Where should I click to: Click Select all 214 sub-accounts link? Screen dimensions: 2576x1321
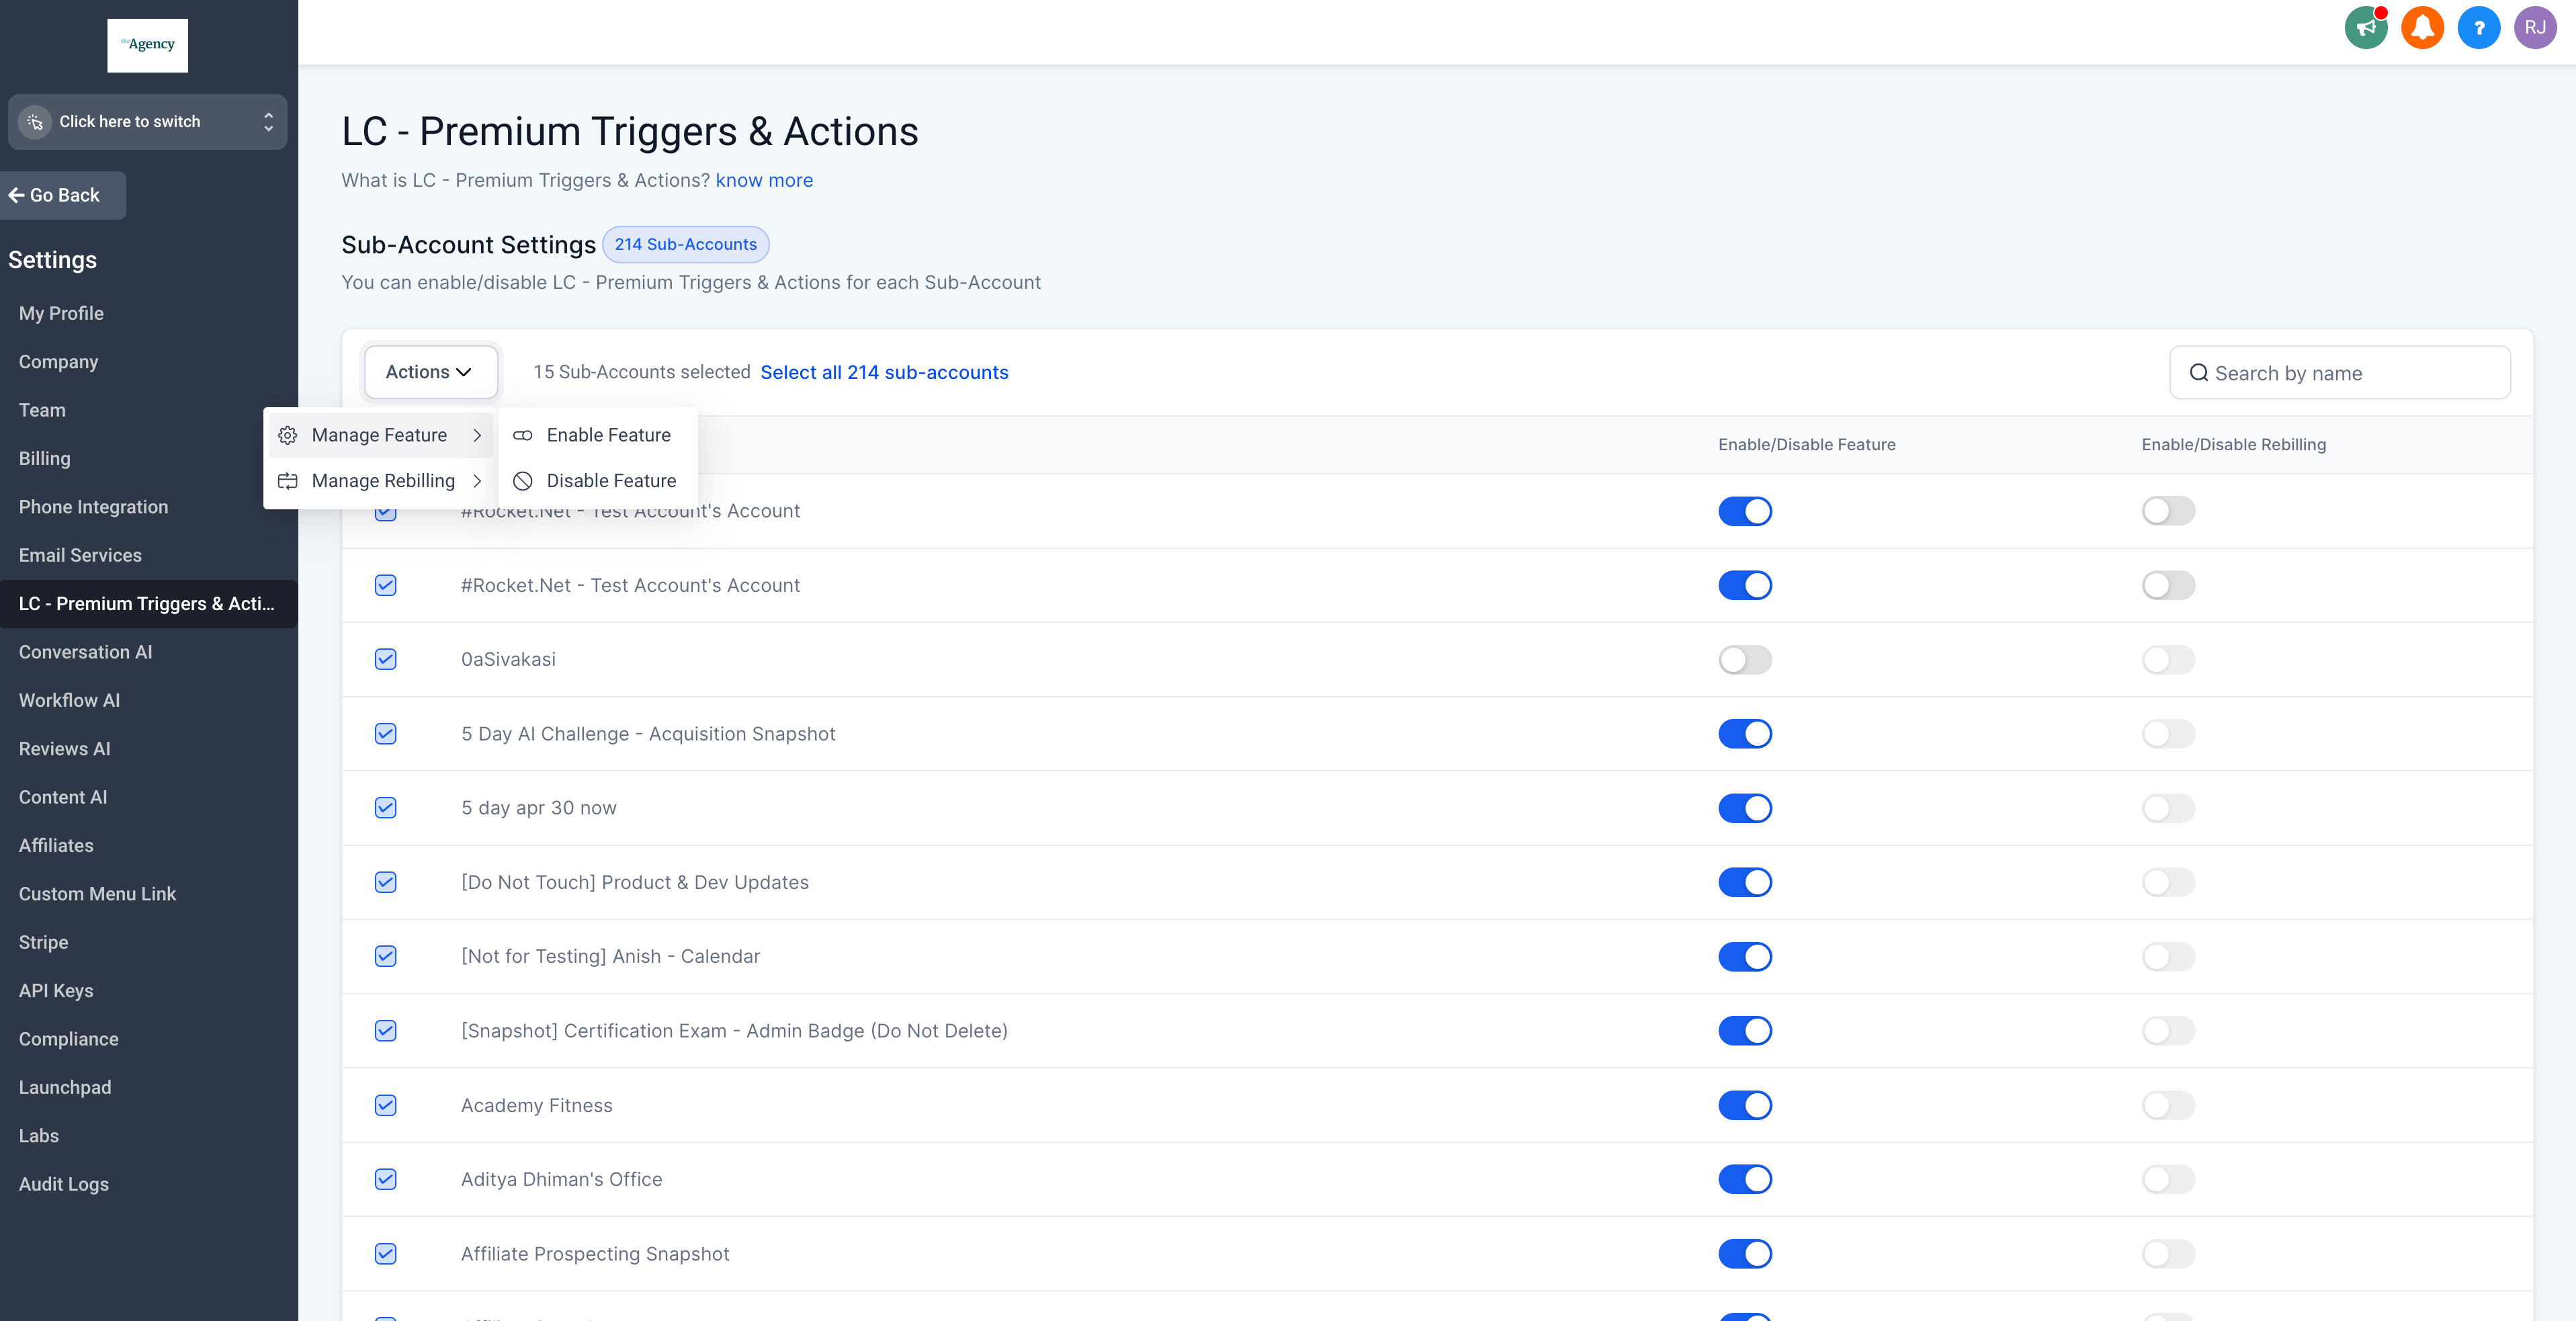coord(884,372)
